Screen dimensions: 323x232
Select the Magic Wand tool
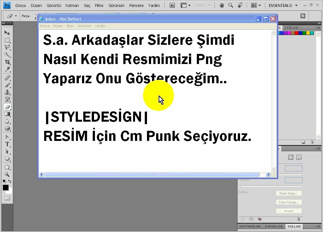click(x=7, y=55)
